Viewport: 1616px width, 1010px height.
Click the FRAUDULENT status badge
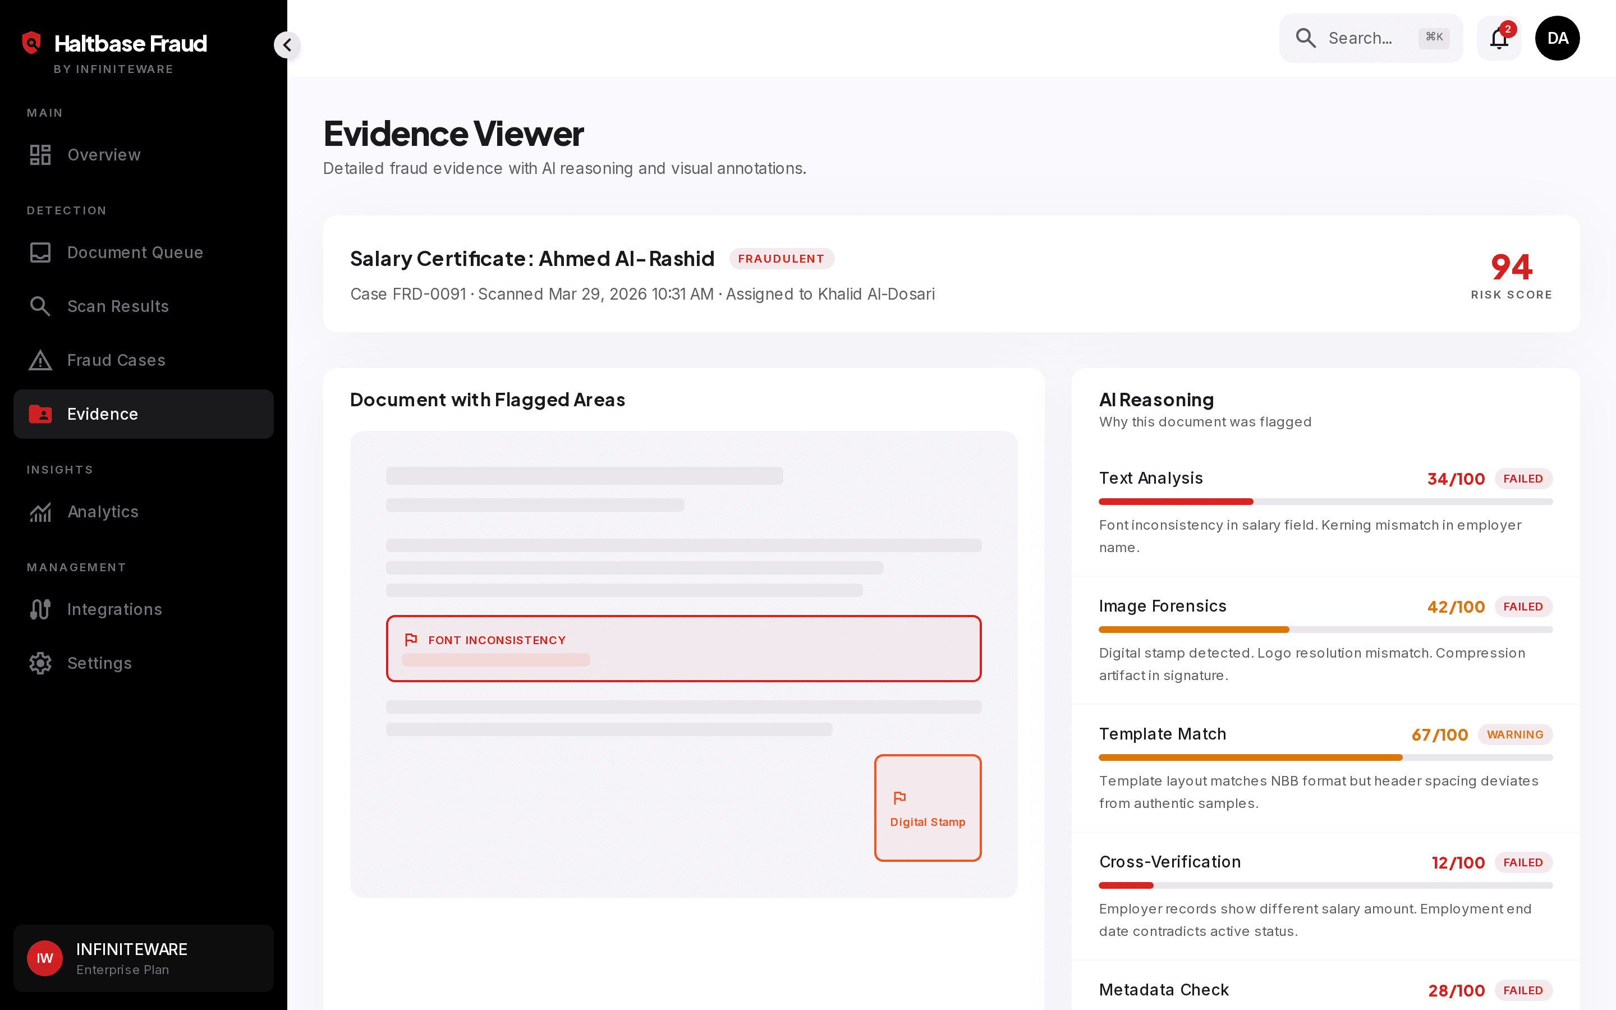click(781, 259)
